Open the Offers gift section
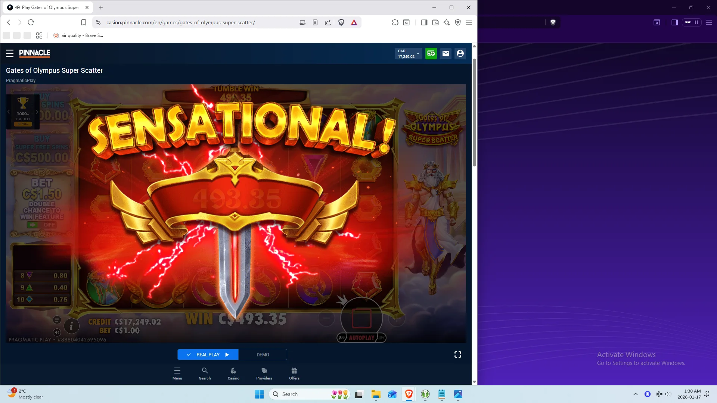717x403 pixels. [x=294, y=374]
